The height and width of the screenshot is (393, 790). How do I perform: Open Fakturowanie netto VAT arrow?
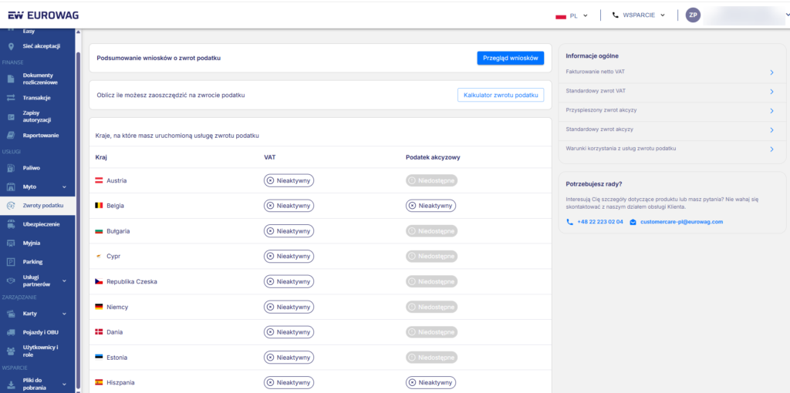(x=771, y=72)
